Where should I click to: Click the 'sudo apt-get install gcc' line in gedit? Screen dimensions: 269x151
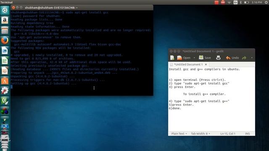199,83
